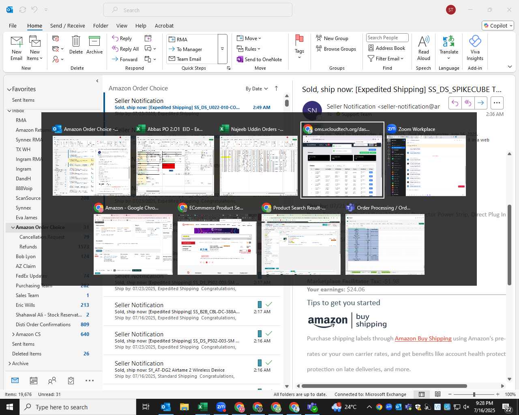Switch to the Send / Receive tab
Screen dimensions: 519x415
pos(67,26)
